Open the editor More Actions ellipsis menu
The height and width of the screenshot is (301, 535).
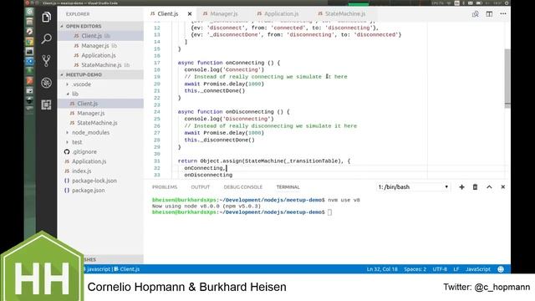[x=503, y=14]
